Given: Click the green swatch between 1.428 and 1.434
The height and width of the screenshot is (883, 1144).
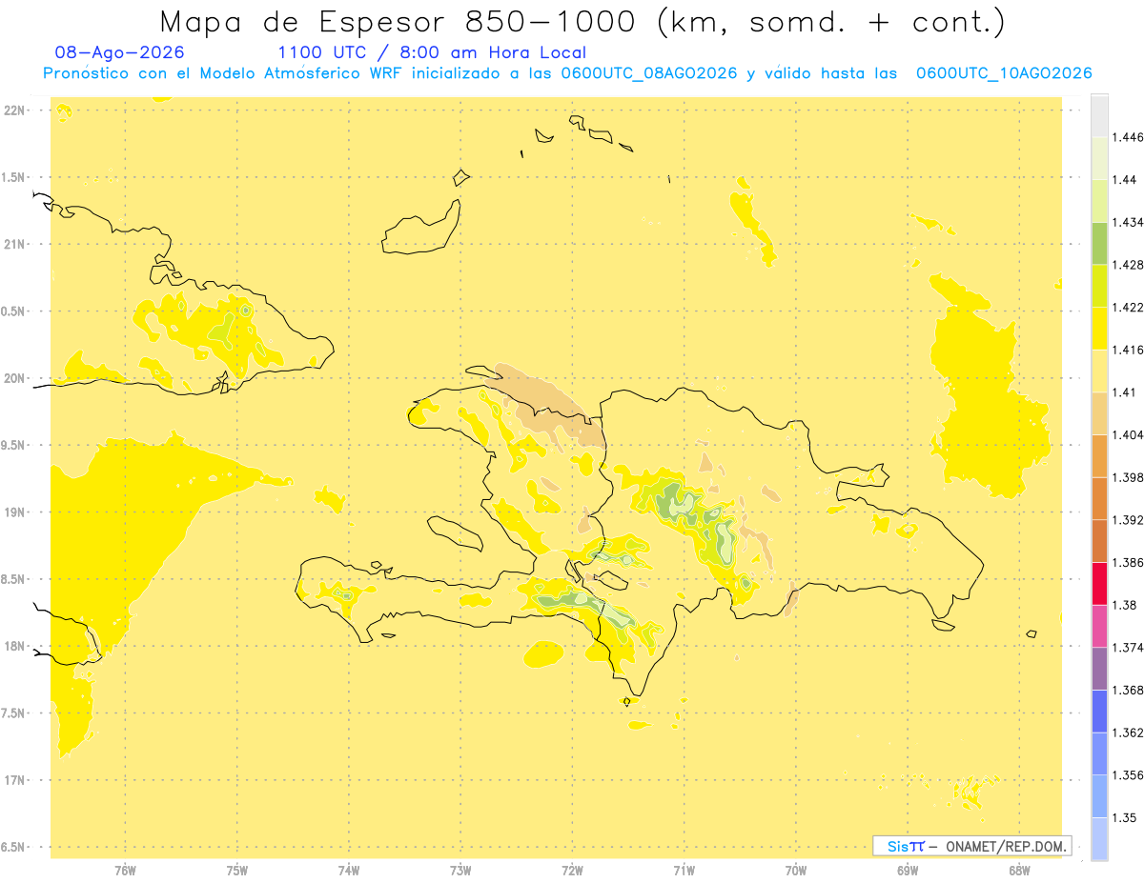Looking at the screenshot, I should [x=1099, y=242].
